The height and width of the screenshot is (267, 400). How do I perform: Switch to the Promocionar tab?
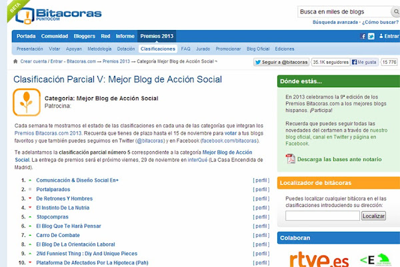[x=228, y=49]
